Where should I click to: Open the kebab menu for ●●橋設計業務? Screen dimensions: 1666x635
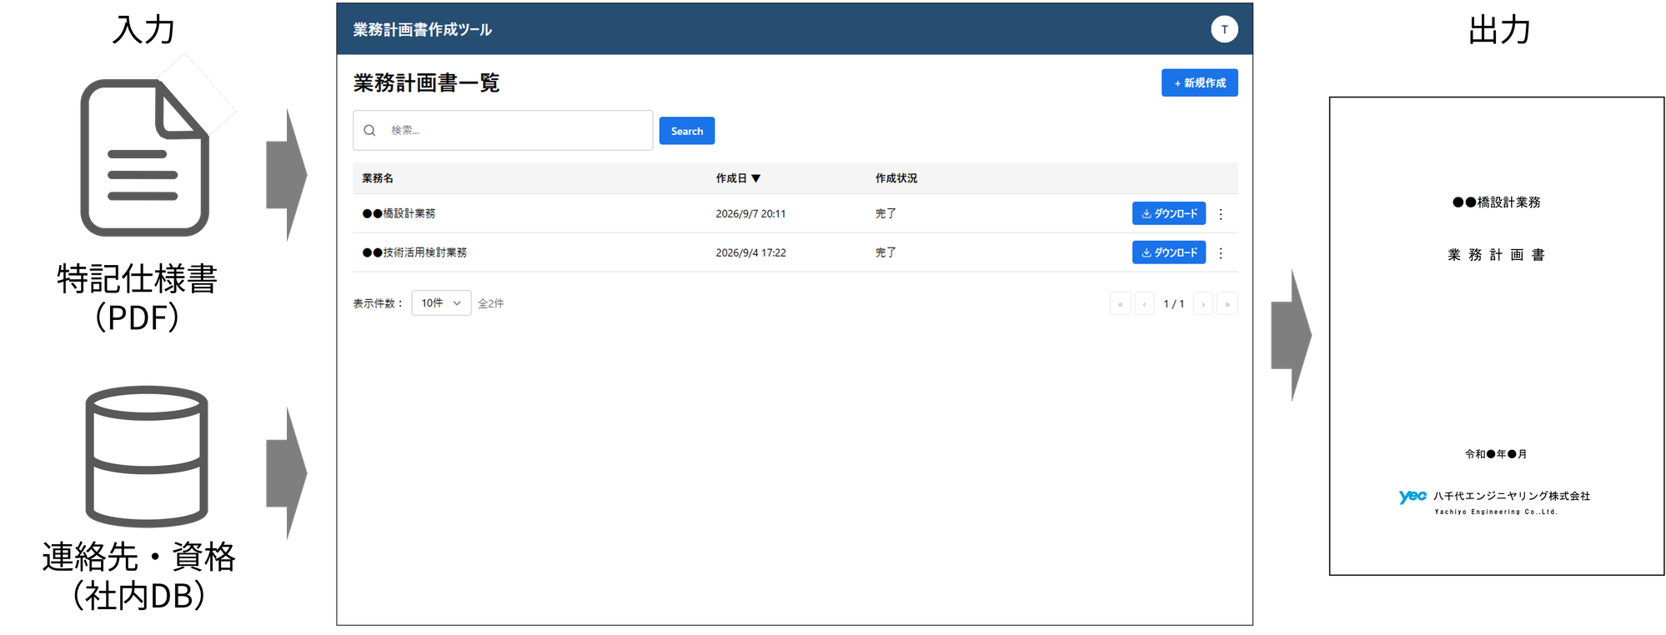tap(1221, 214)
